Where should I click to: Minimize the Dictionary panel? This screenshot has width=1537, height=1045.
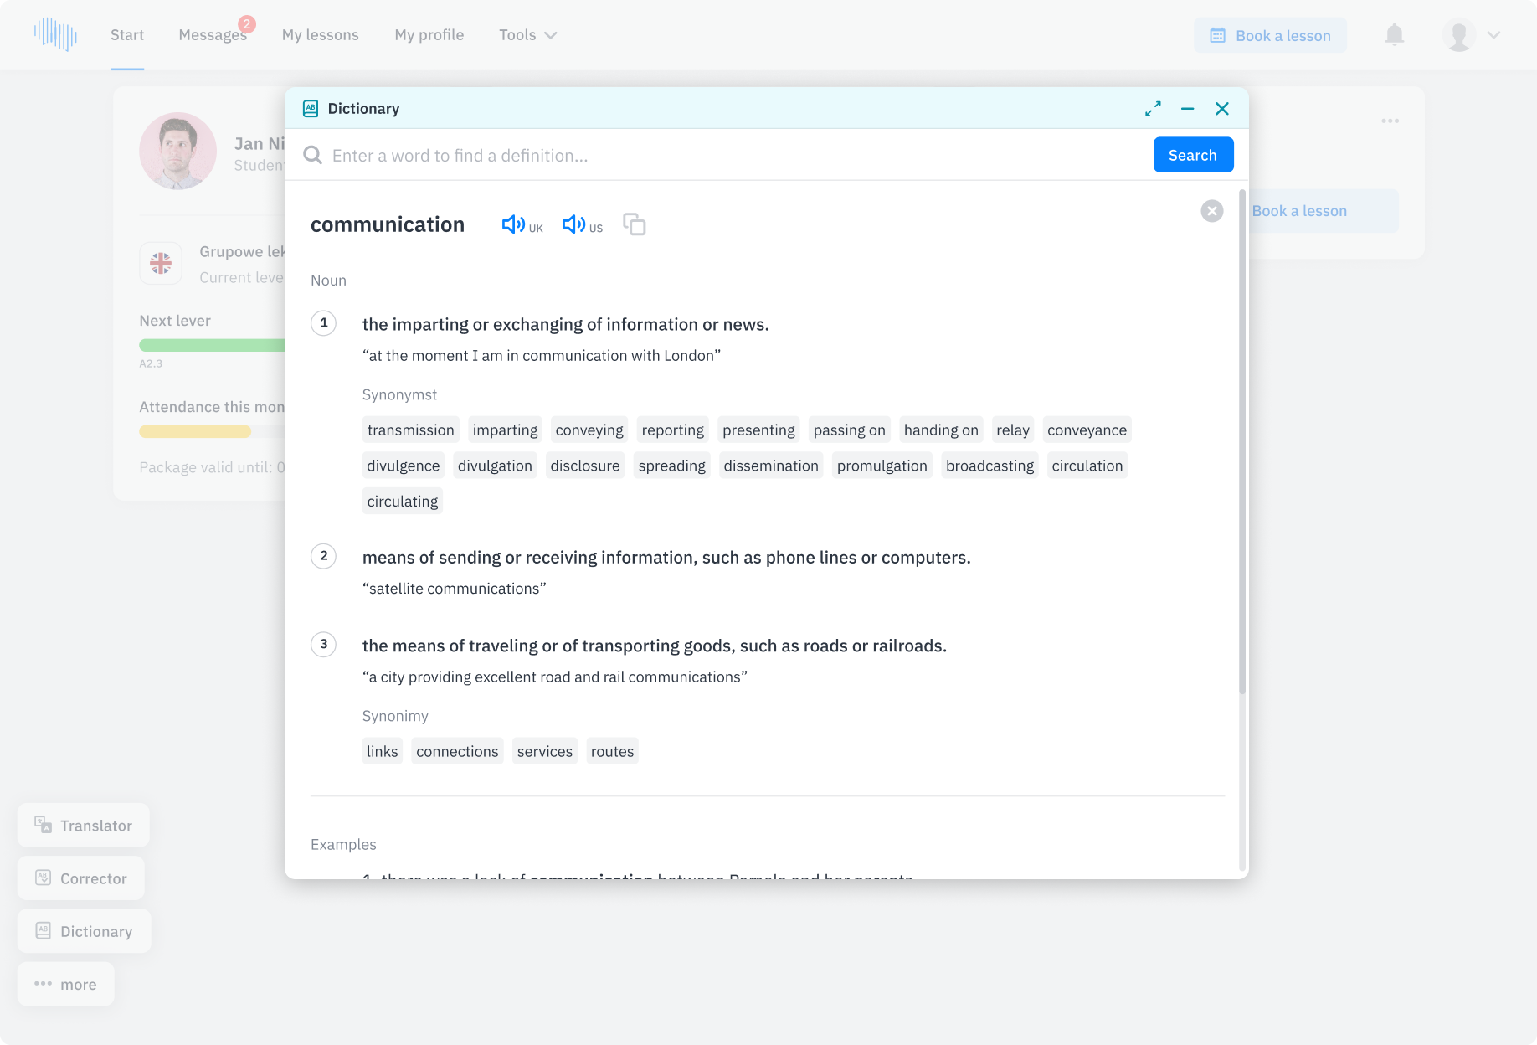click(x=1187, y=109)
